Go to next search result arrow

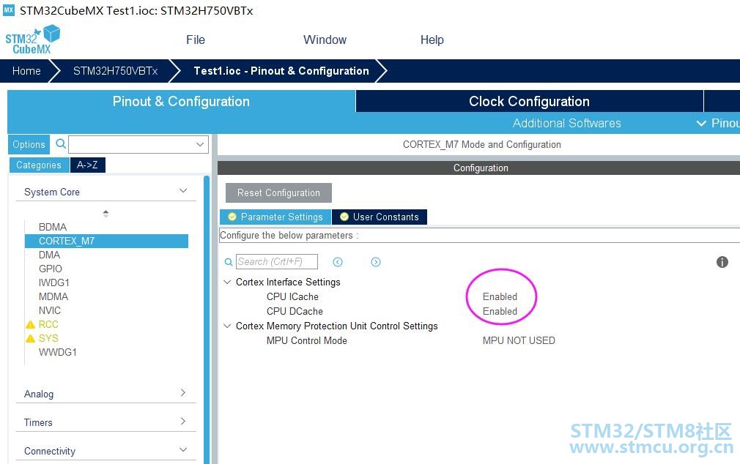(x=376, y=262)
